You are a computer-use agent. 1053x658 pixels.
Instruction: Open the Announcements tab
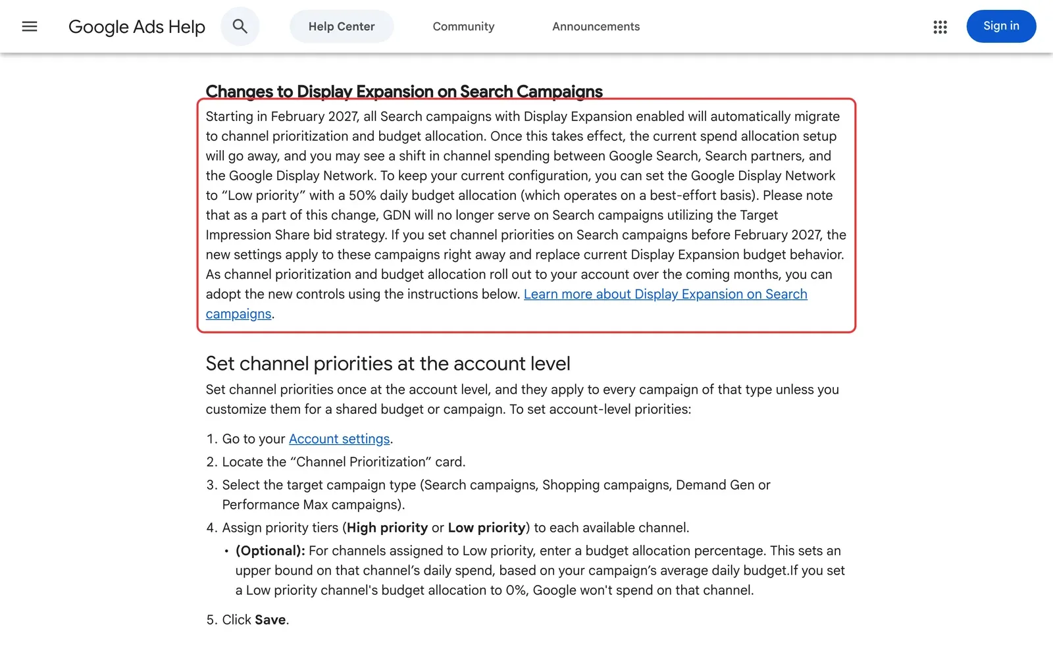click(x=596, y=26)
